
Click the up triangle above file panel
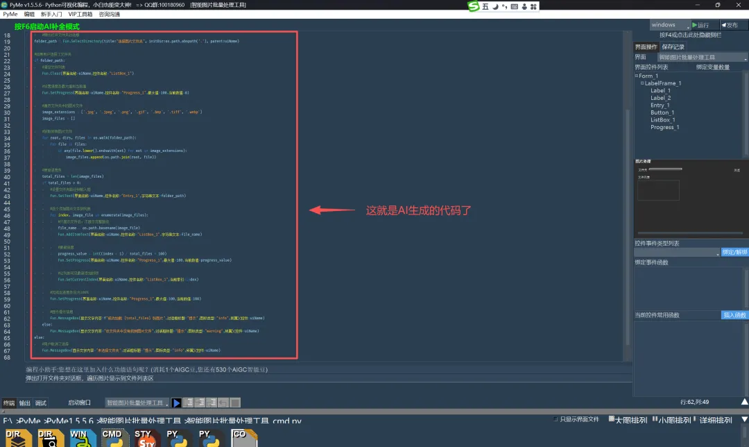[744, 402]
